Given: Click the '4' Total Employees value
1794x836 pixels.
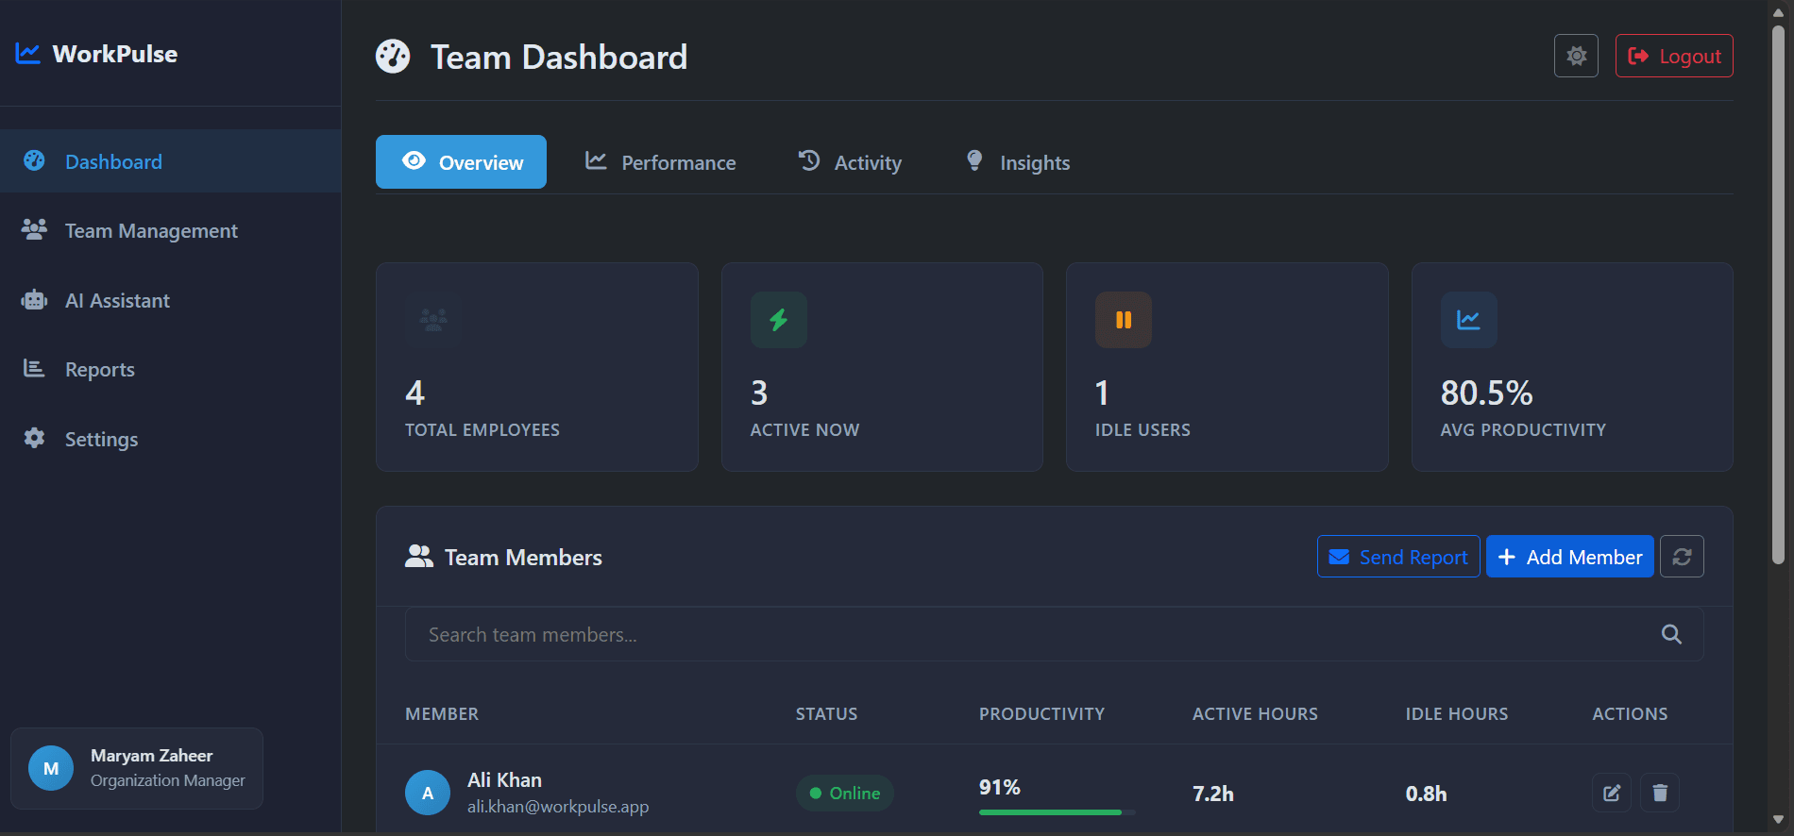Looking at the screenshot, I should tap(415, 393).
